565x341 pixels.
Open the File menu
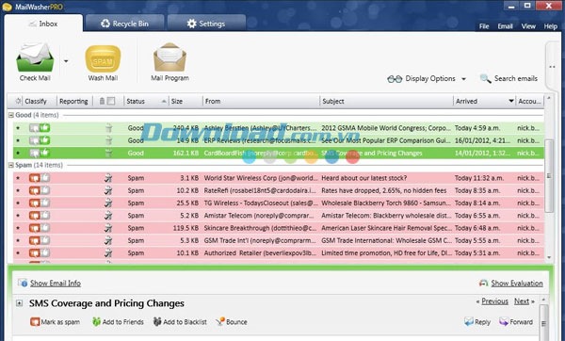coord(484,26)
